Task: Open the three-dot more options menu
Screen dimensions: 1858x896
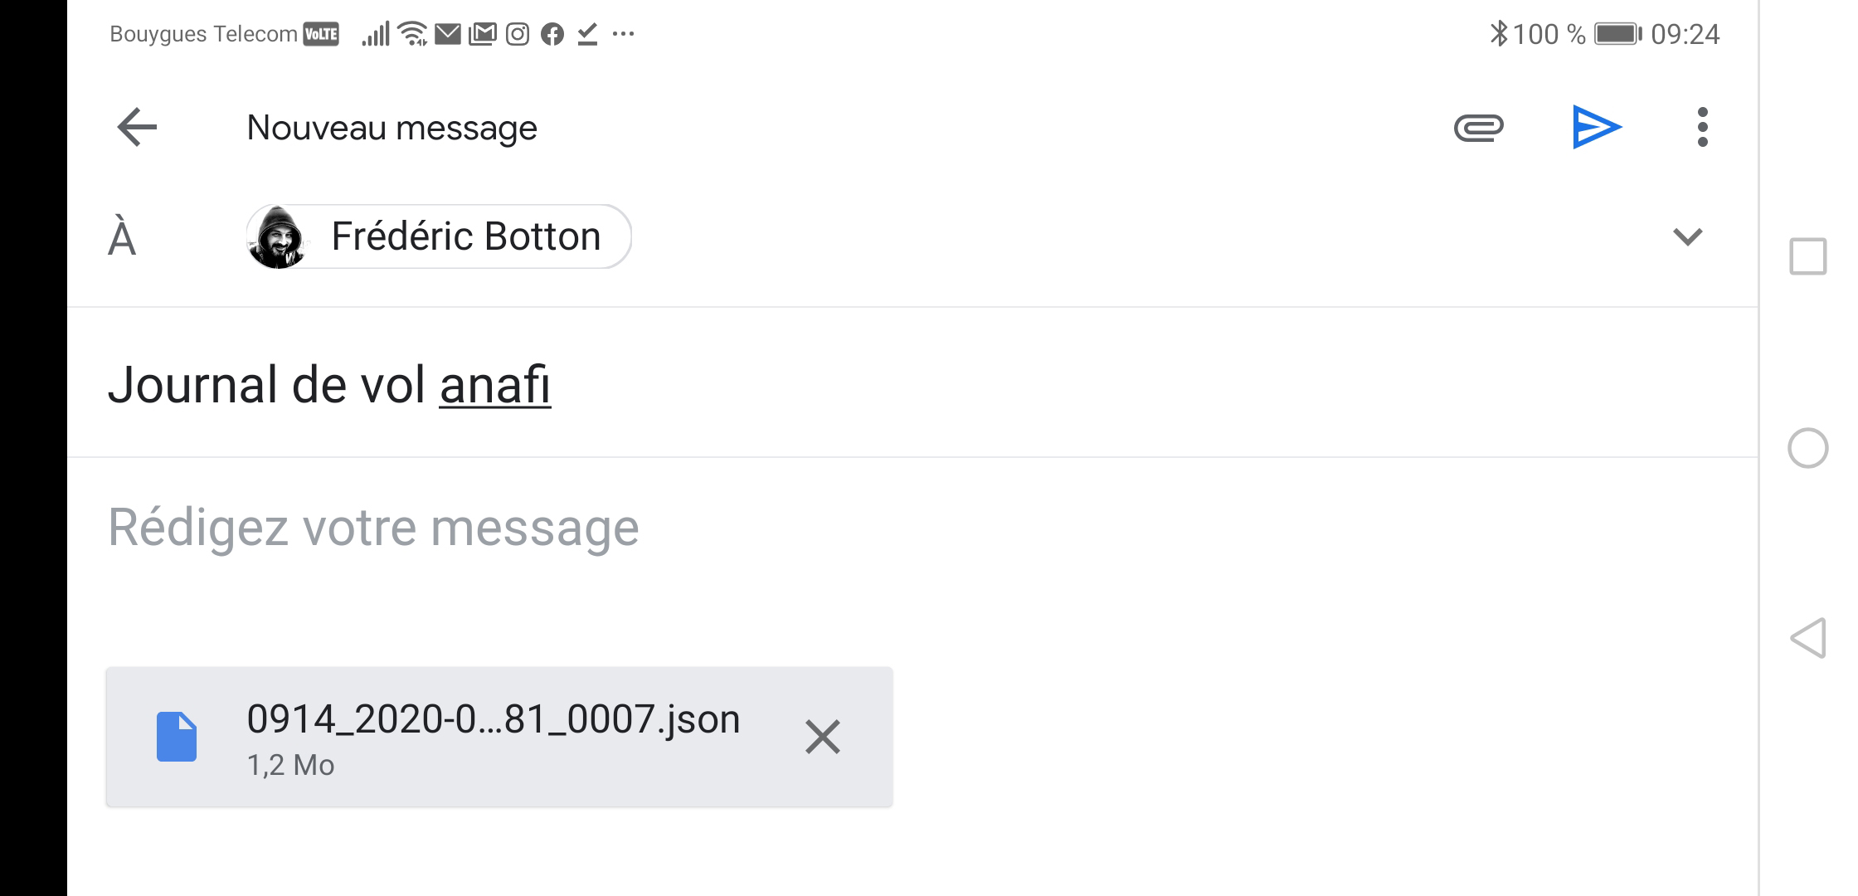Action: [x=1702, y=128]
